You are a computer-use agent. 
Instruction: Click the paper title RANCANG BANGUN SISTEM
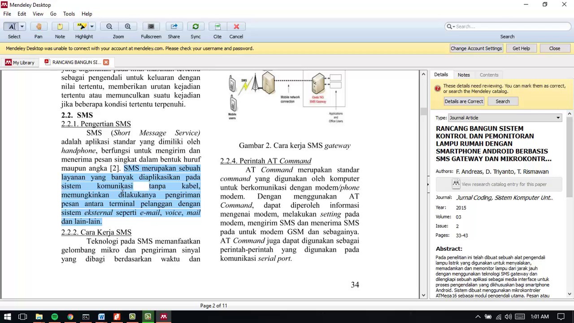tap(494, 144)
